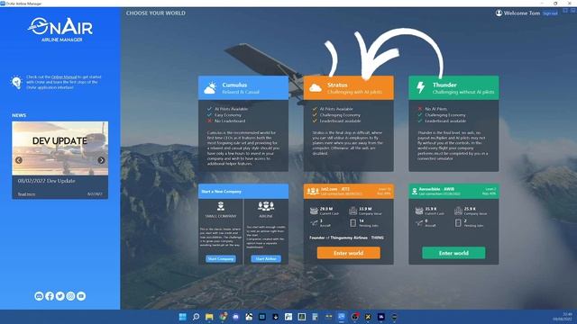This screenshot has height=324, width=577.
Task: Click the Cumulus sun-and-cloud icon
Action: click(x=210, y=88)
